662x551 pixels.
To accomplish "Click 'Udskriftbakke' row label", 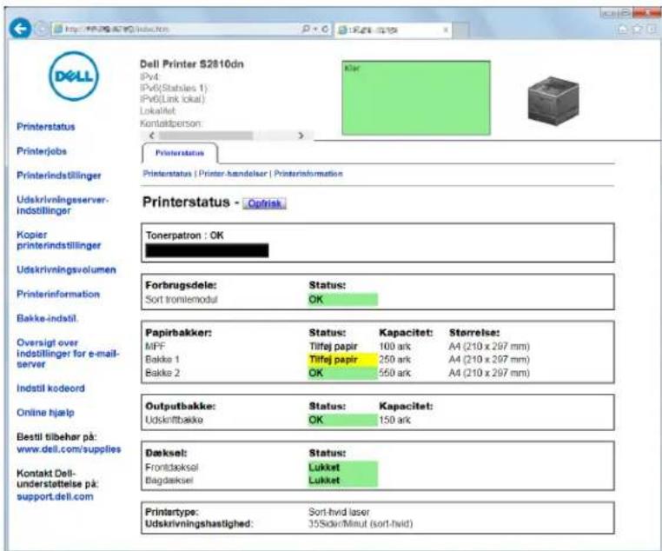I will coord(174,420).
